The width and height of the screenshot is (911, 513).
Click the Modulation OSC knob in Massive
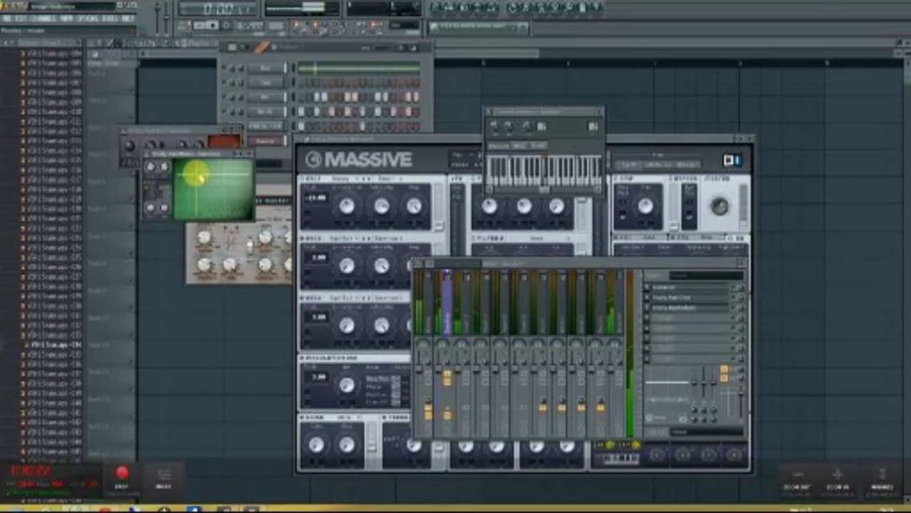pos(347,385)
